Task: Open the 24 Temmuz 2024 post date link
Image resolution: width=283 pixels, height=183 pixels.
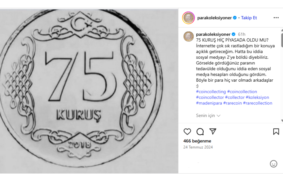Action: coord(198,147)
